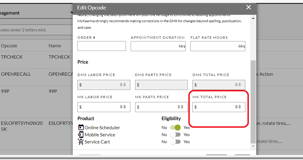Enable Service Cart eligibility toggle

175,142
